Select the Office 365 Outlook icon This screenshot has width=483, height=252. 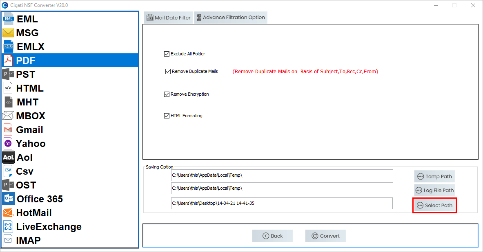pyautogui.click(x=8, y=199)
